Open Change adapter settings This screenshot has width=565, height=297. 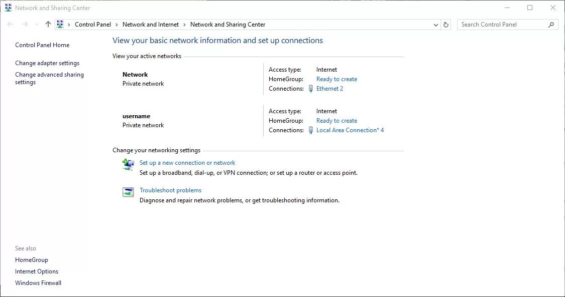[47, 63]
